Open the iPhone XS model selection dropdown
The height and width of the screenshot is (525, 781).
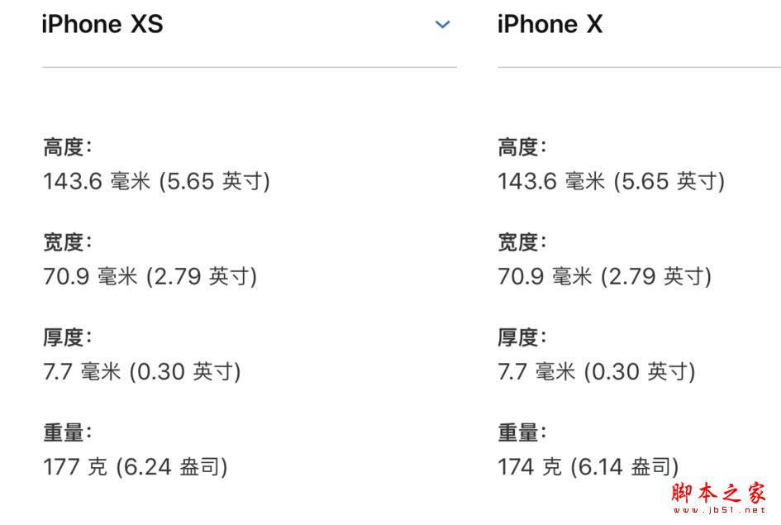[442, 25]
